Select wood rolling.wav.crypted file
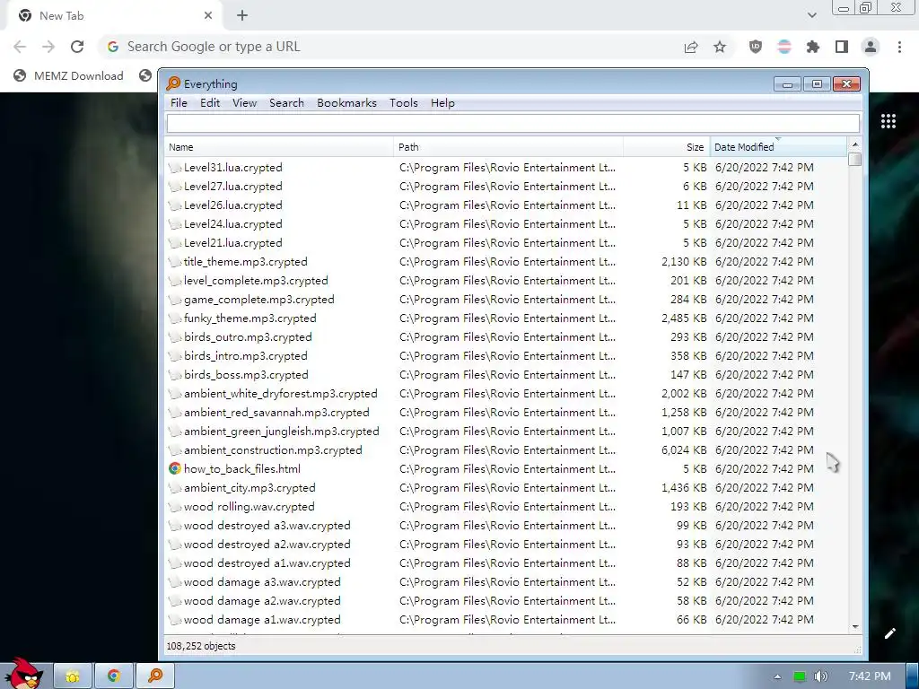The image size is (919, 689). coord(249,507)
